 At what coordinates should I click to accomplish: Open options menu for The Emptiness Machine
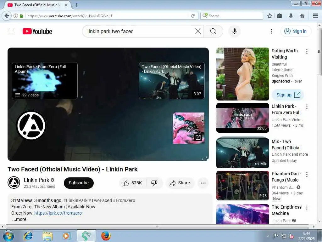tap(307, 208)
